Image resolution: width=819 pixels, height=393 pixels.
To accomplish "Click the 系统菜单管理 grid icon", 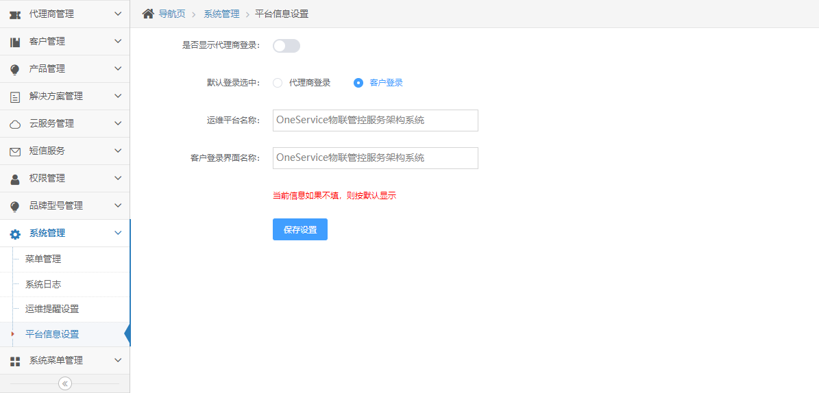I will tap(15, 362).
